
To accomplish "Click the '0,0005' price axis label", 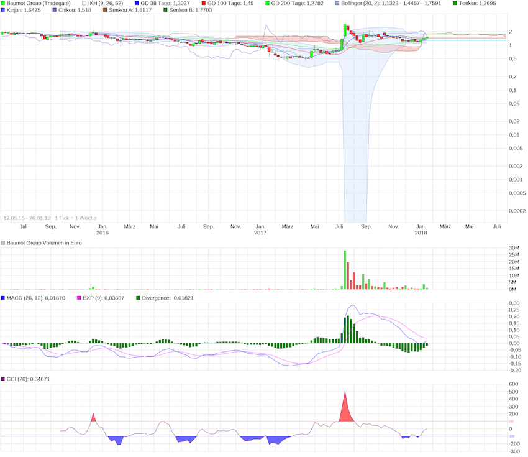I will (517, 193).
